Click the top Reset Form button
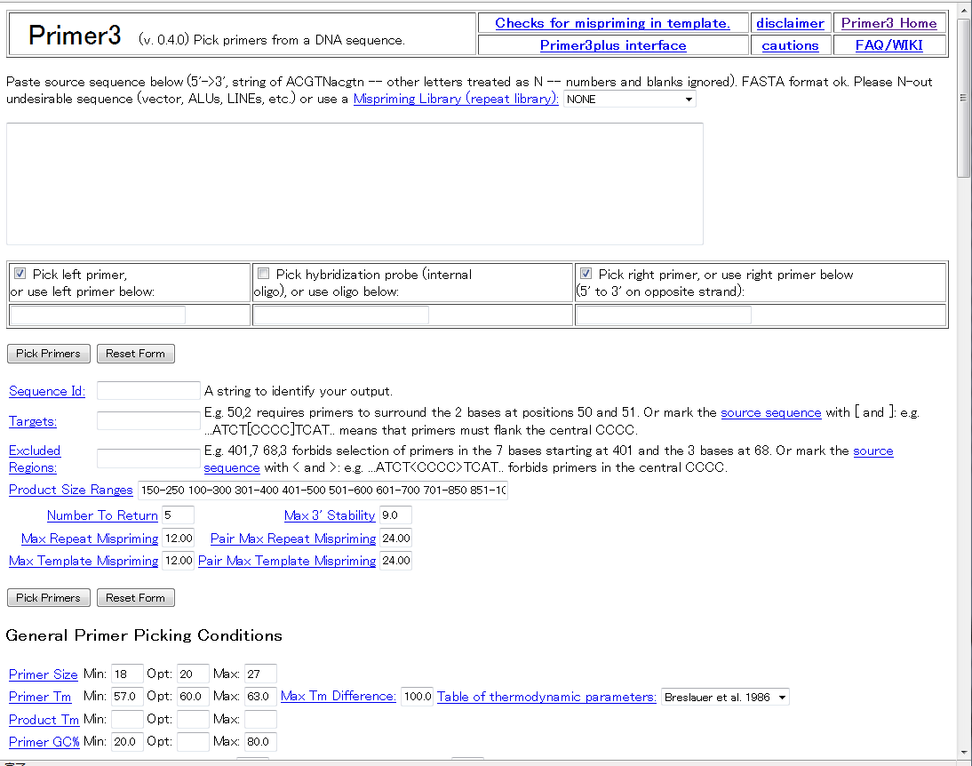Viewport: 972px width, 766px height. (x=135, y=354)
